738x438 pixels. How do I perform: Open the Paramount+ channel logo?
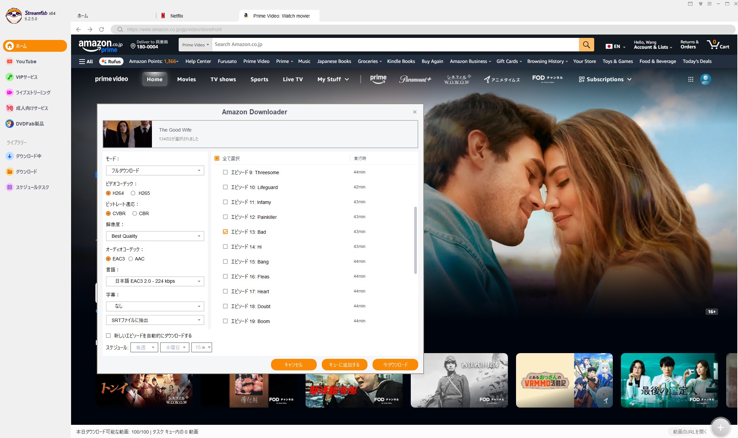click(415, 79)
